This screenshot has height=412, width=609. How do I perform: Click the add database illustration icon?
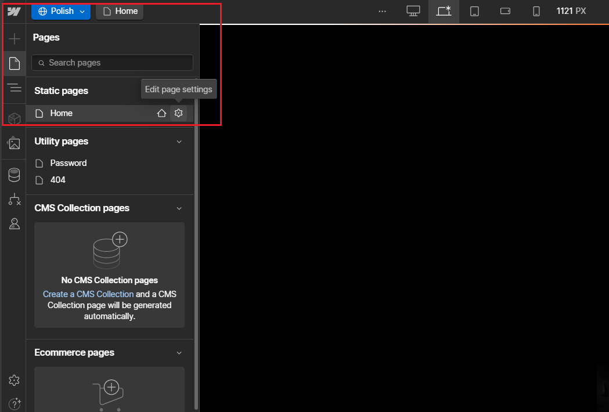[x=110, y=250]
